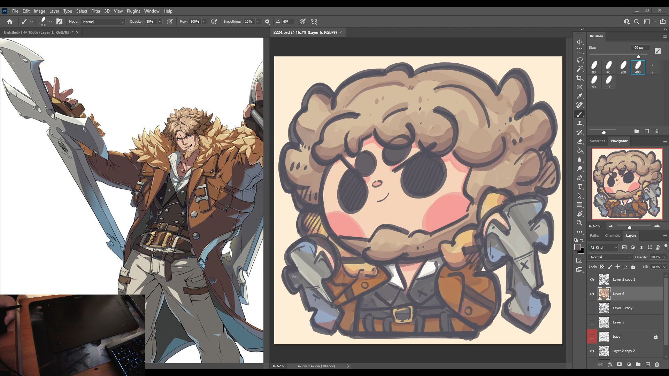This screenshot has height=376, width=669.
Task: Delete the current layer via trash icon
Action: [x=657, y=365]
